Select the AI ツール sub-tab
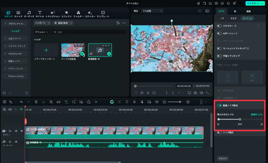This screenshot has height=163, width=268. coord(248,19)
